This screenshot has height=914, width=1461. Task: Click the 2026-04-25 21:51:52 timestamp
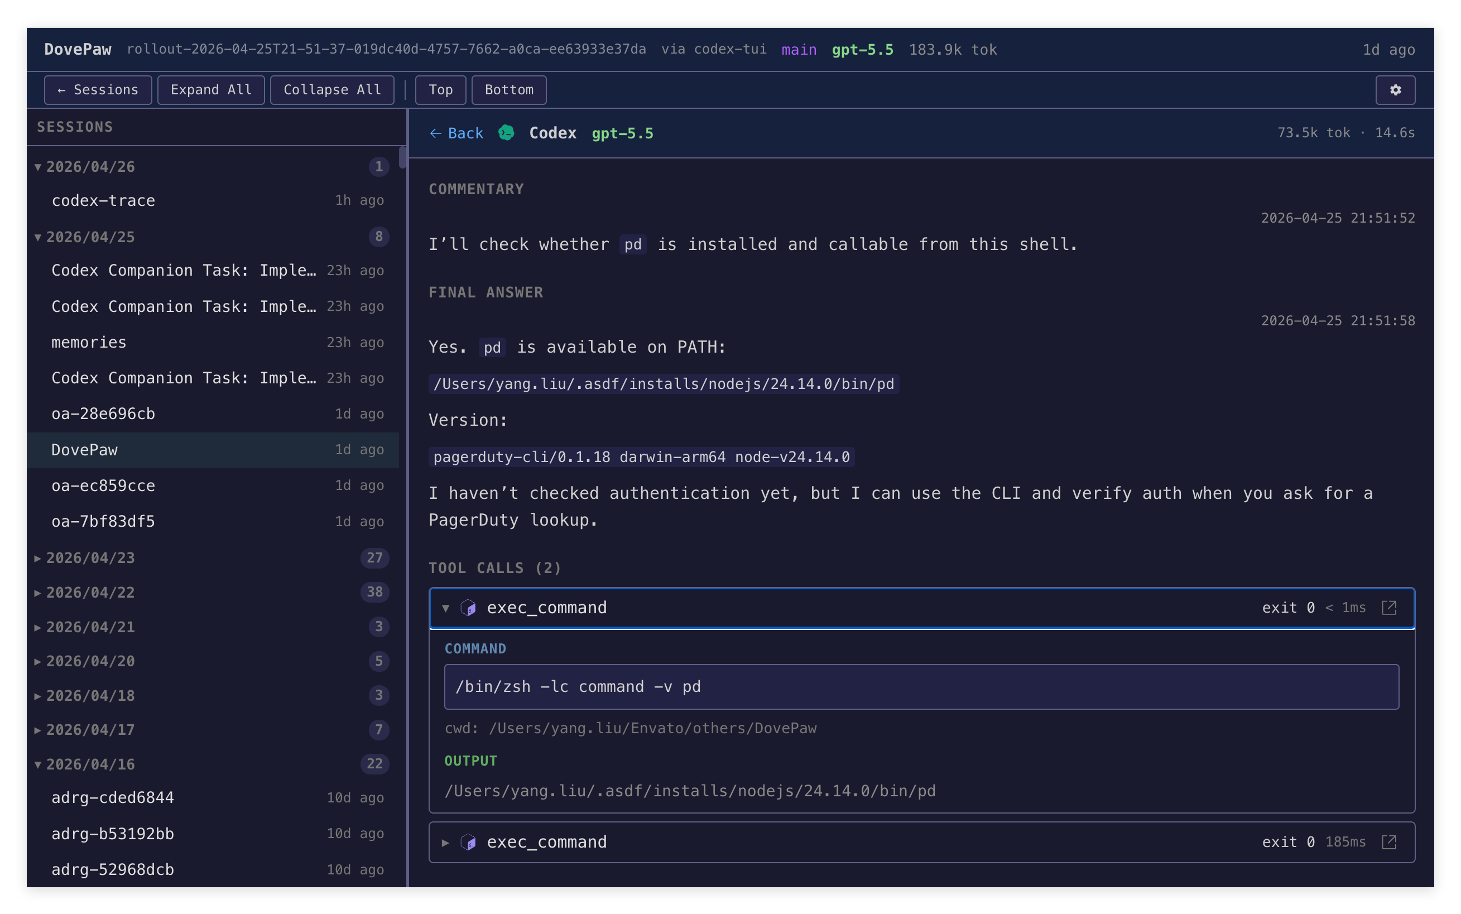coord(1337,218)
